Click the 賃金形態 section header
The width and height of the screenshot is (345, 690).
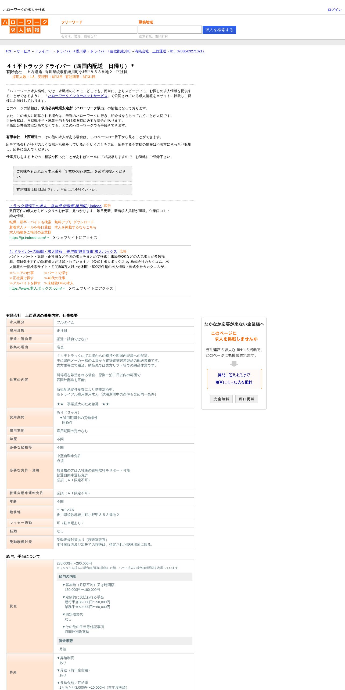[x=124, y=641]
